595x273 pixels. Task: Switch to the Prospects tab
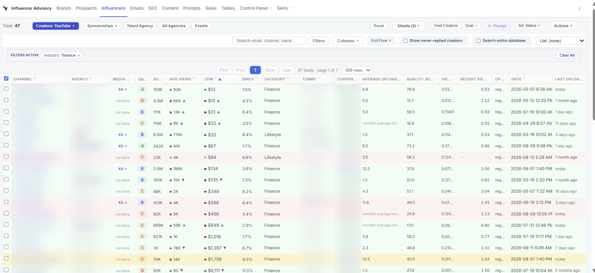(x=86, y=8)
